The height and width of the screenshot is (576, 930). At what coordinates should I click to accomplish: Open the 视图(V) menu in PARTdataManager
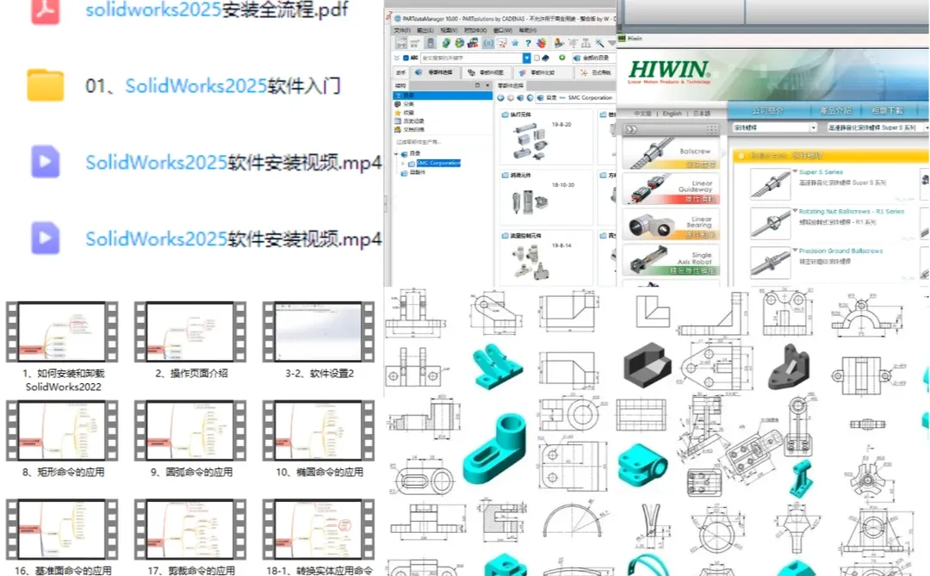449,30
